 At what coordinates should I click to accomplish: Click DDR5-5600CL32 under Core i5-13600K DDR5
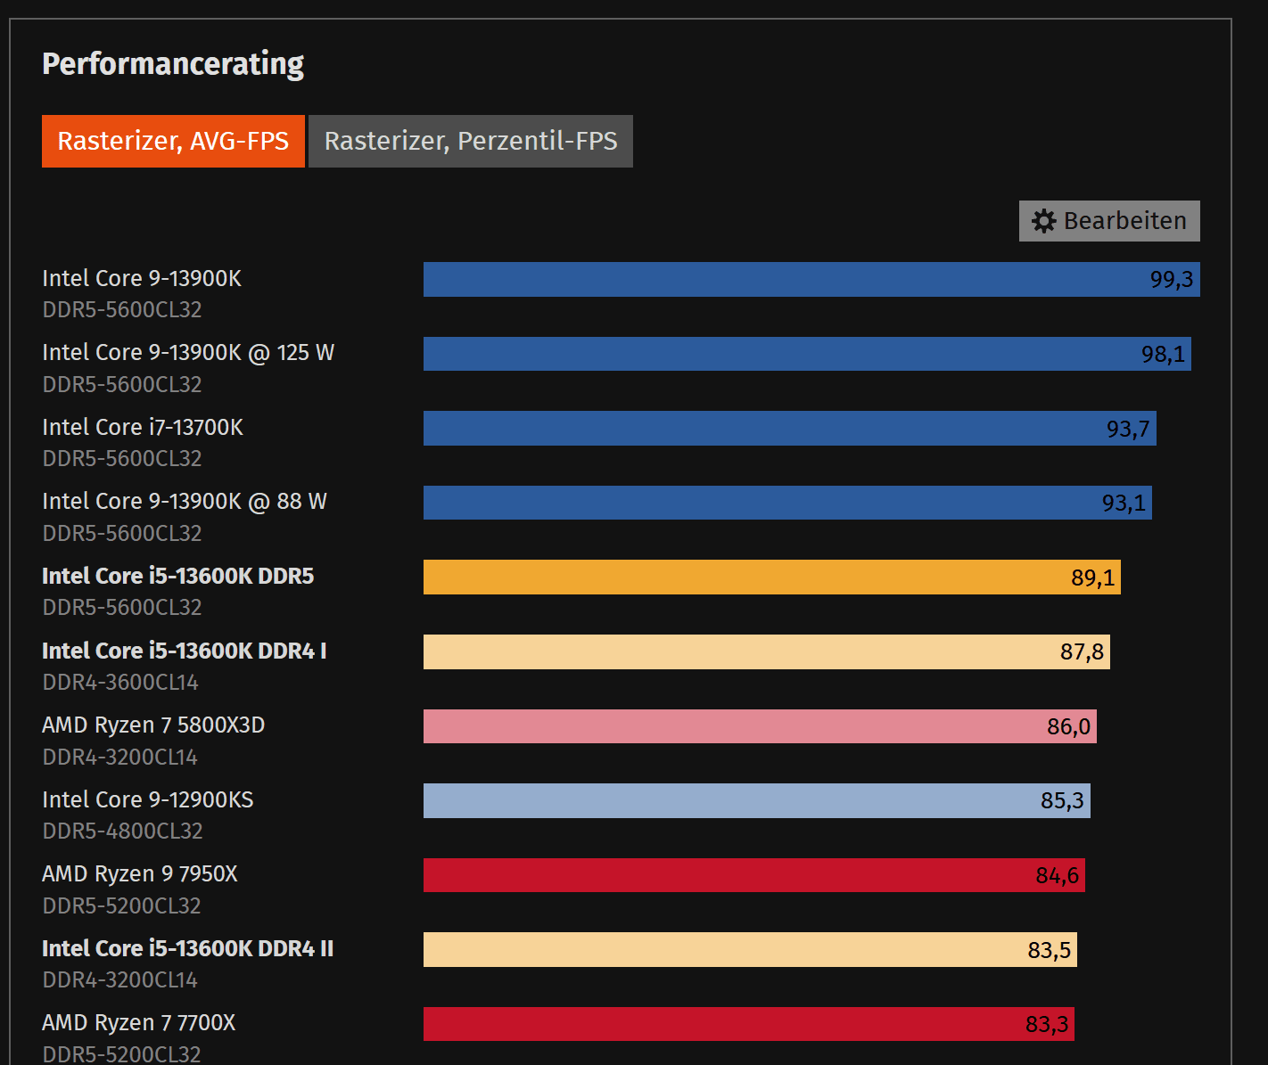[122, 607]
